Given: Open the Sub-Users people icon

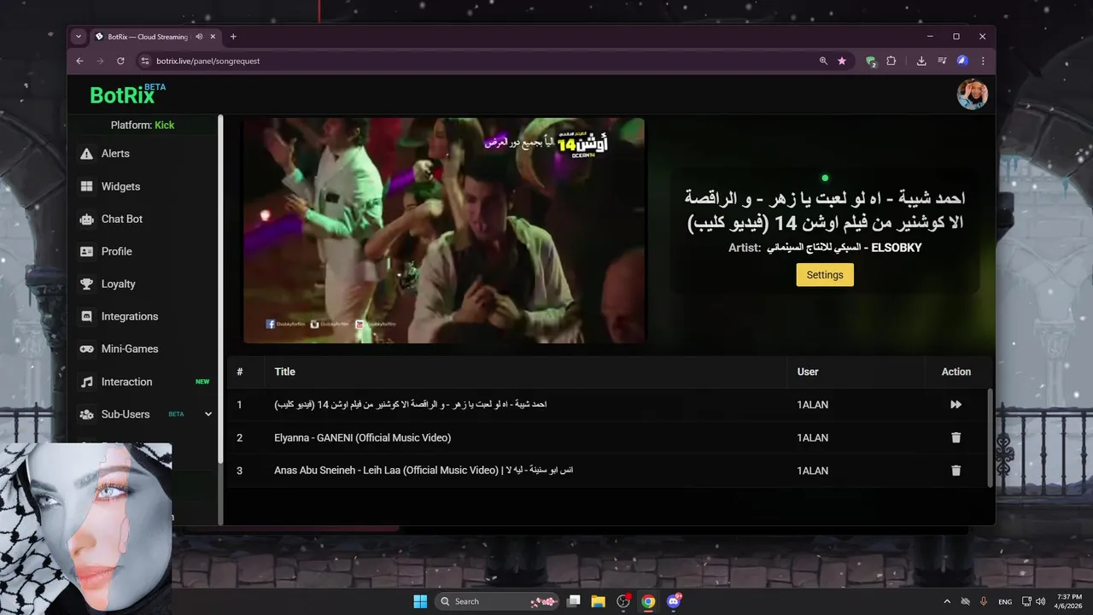Looking at the screenshot, I should (86, 414).
